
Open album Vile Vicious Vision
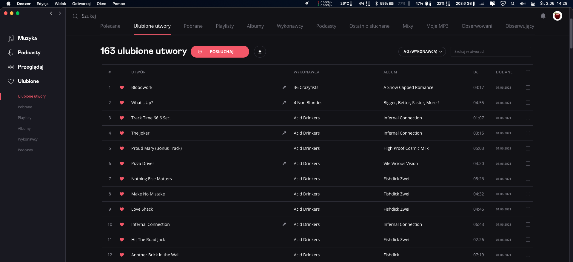[x=401, y=164]
